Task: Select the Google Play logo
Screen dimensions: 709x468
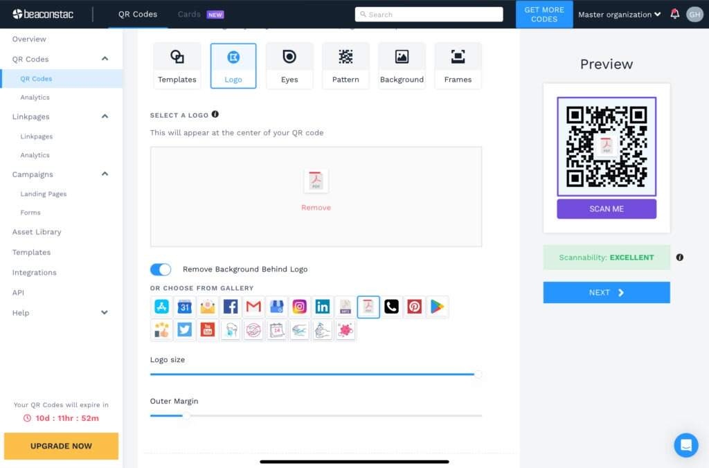Action: click(437, 306)
